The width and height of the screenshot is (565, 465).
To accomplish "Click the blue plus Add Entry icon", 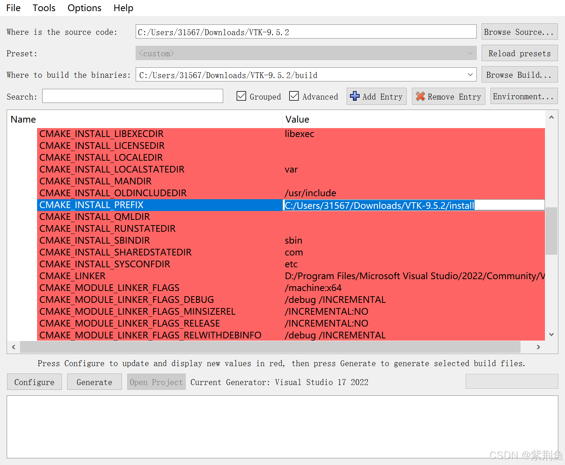I will [354, 96].
